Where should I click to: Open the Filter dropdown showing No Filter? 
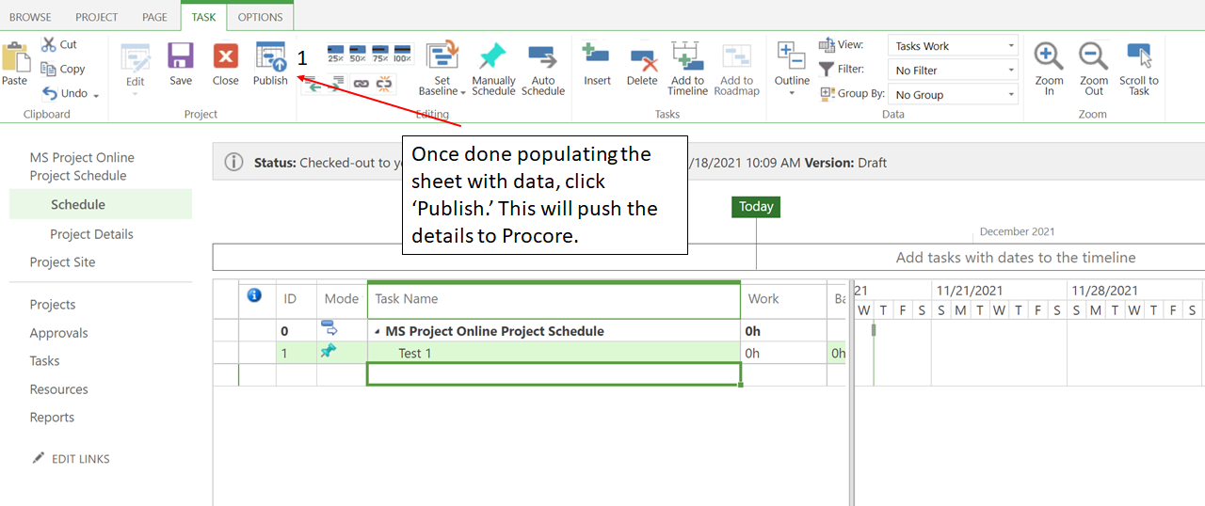tap(953, 71)
